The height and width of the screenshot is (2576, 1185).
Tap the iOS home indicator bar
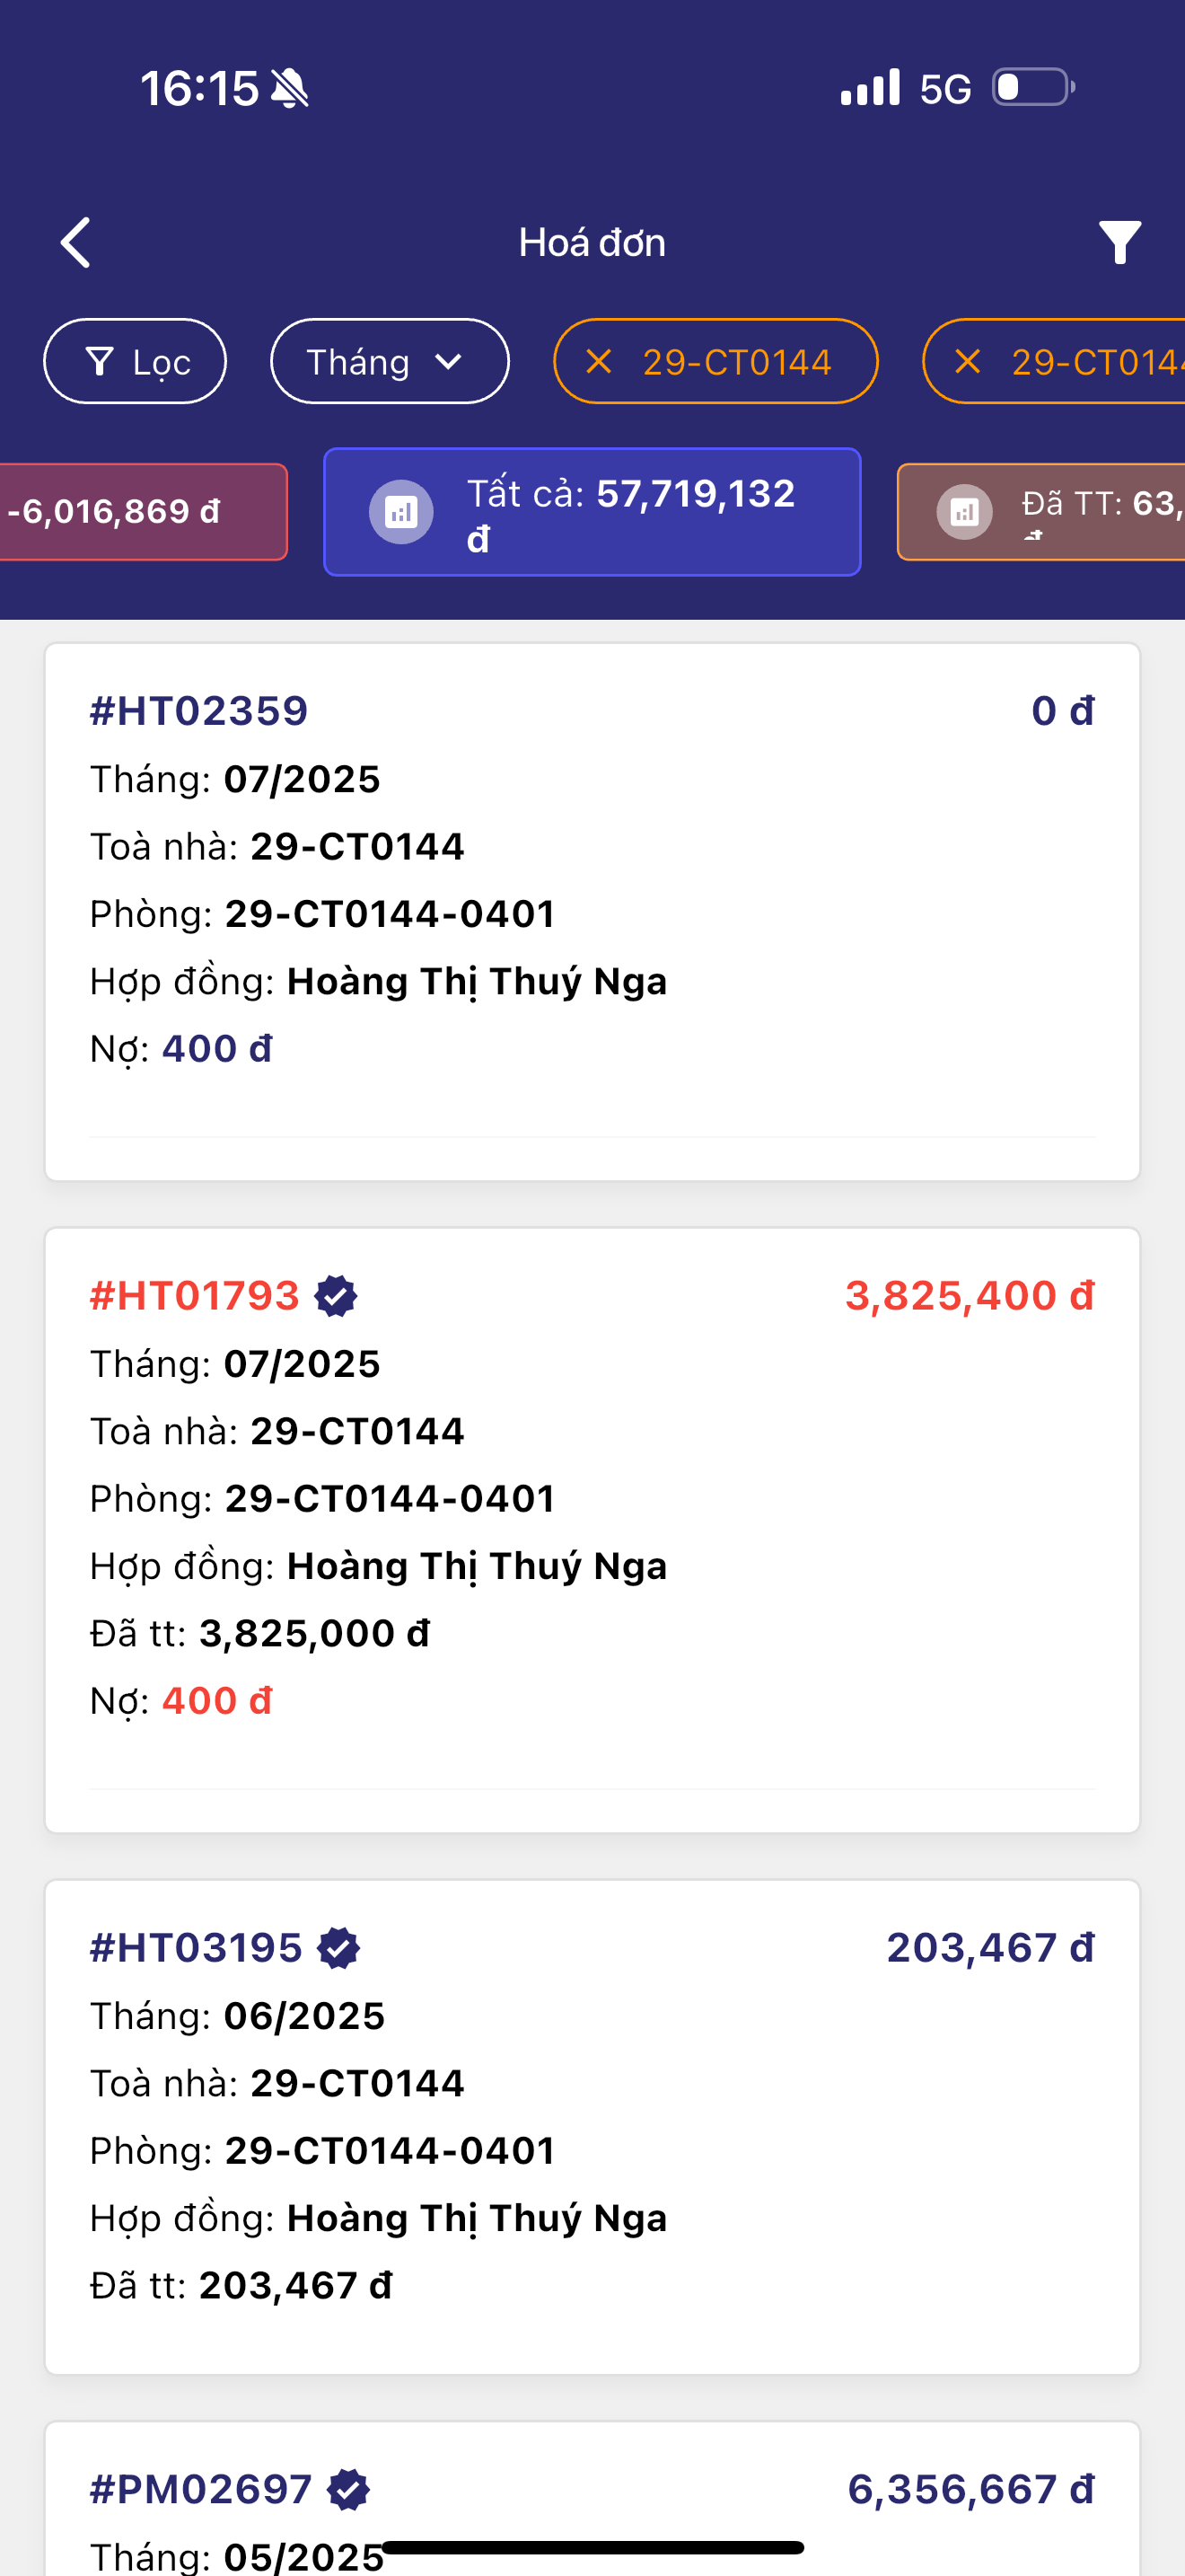[592, 2547]
